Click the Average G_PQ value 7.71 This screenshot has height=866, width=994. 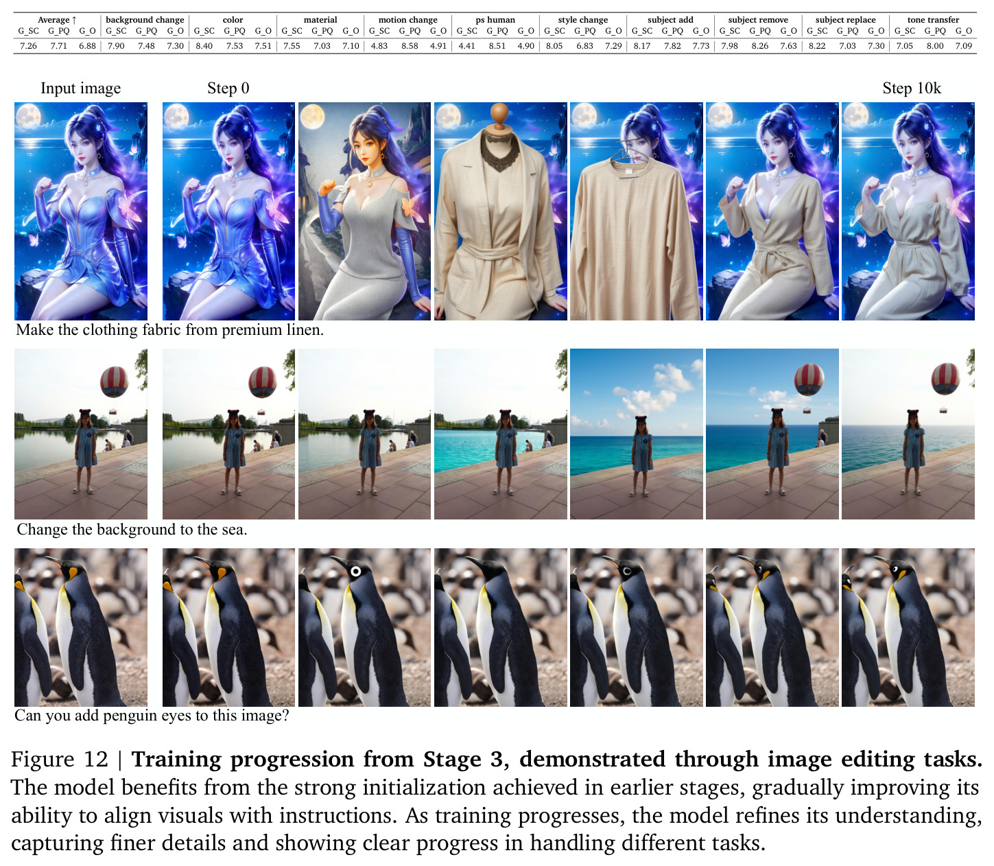[x=58, y=46]
